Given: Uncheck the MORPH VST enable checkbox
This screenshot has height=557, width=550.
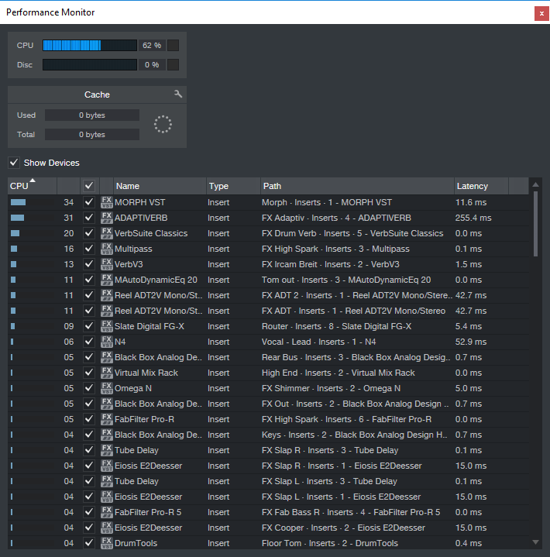Looking at the screenshot, I should pos(89,202).
